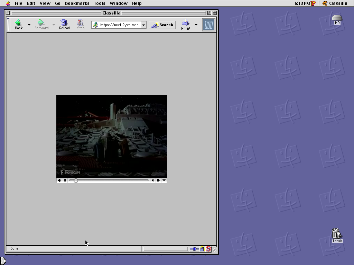Open the View menu
This screenshot has height=265, width=354.
click(x=45, y=3)
